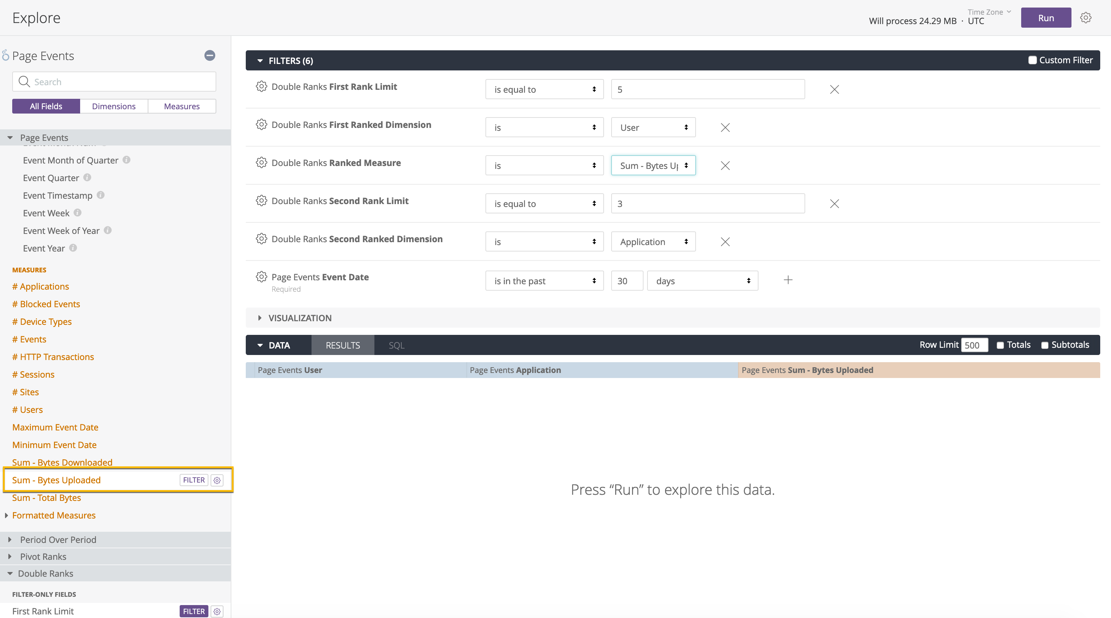Click the info icon beside Event Year
Screen dimensions: 1111x618
tap(73, 248)
